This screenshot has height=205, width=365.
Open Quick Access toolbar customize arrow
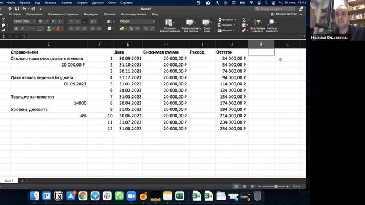[x=40, y=9]
